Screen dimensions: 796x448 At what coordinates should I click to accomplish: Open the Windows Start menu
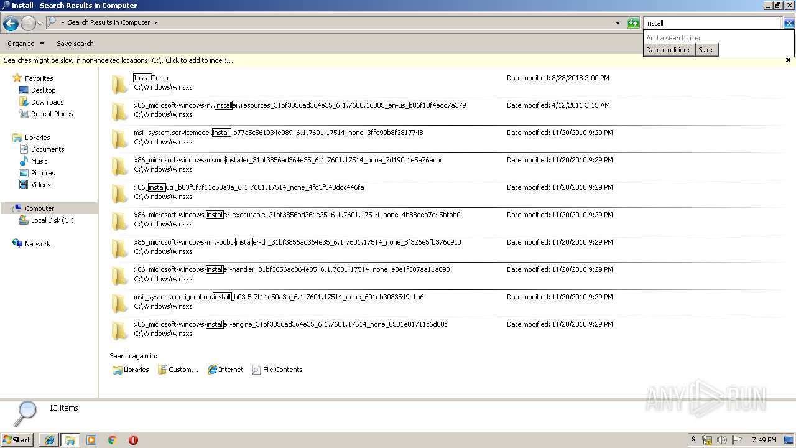(x=17, y=439)
